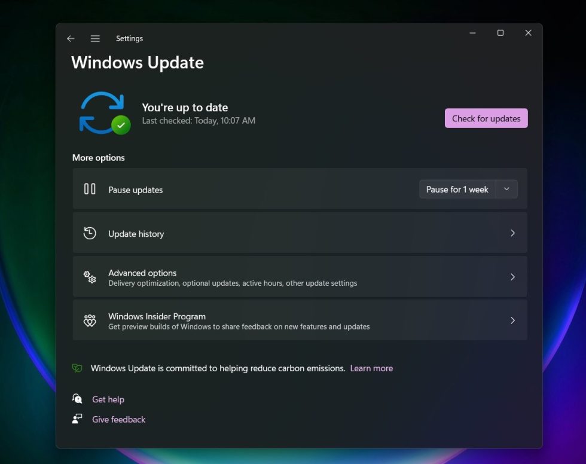Open the hamburger navigation menu
Image resolution: width=586 pixels, height=464 pixels.
(x=95, y=38)
